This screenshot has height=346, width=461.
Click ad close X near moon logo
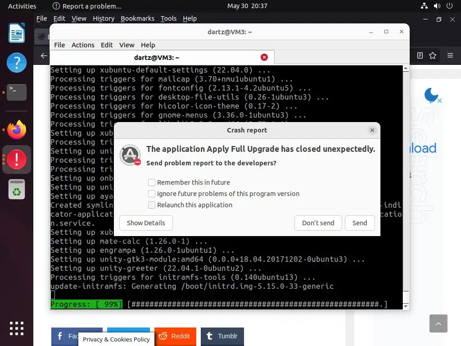439,100
